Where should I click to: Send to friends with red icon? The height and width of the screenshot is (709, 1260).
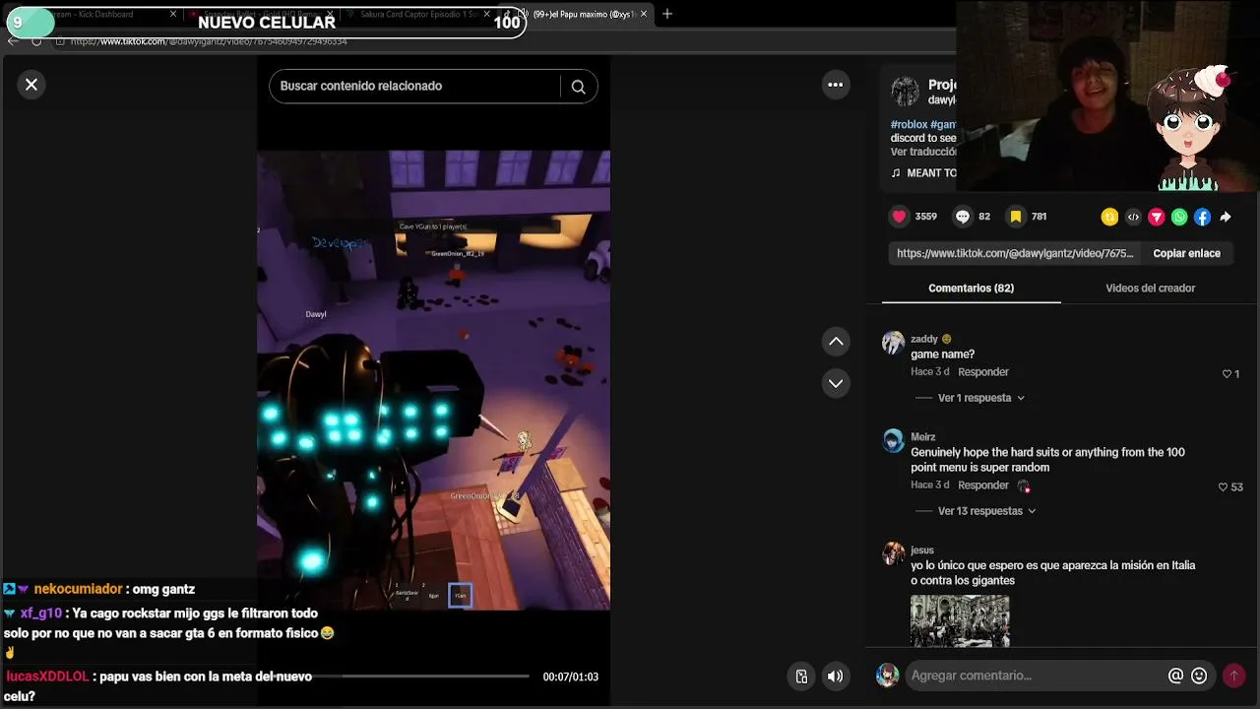point(1157,217)
